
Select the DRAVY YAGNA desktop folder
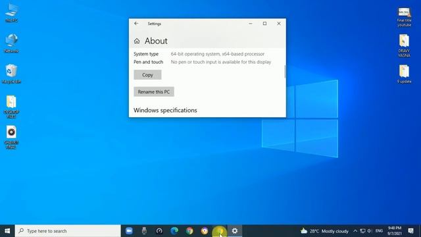[x=404, y=45]
